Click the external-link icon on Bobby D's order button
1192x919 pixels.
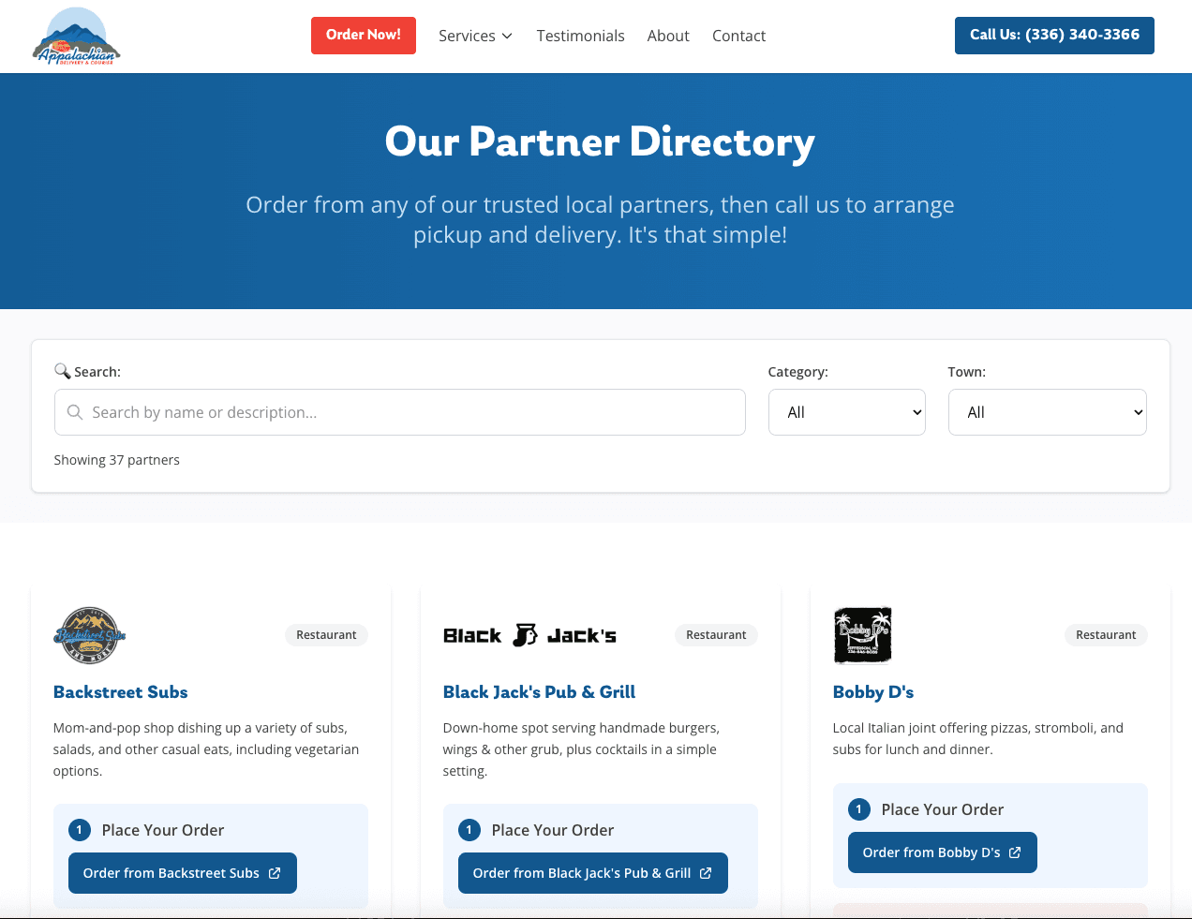[1015, 852]
